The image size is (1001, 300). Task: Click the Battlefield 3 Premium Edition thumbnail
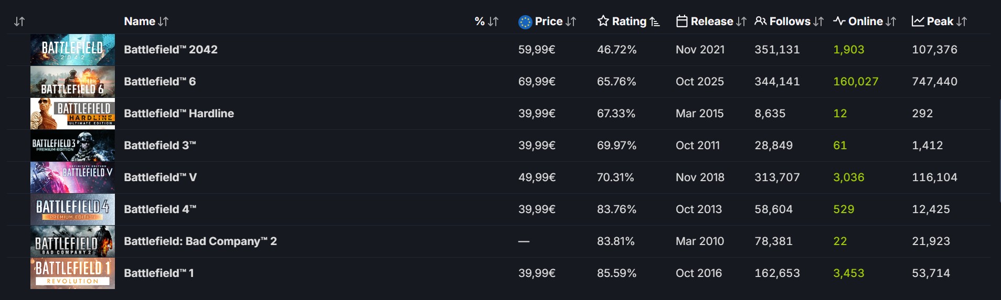72,146
